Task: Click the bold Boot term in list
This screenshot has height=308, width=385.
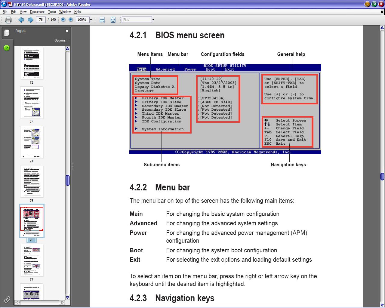Action: 136,250
